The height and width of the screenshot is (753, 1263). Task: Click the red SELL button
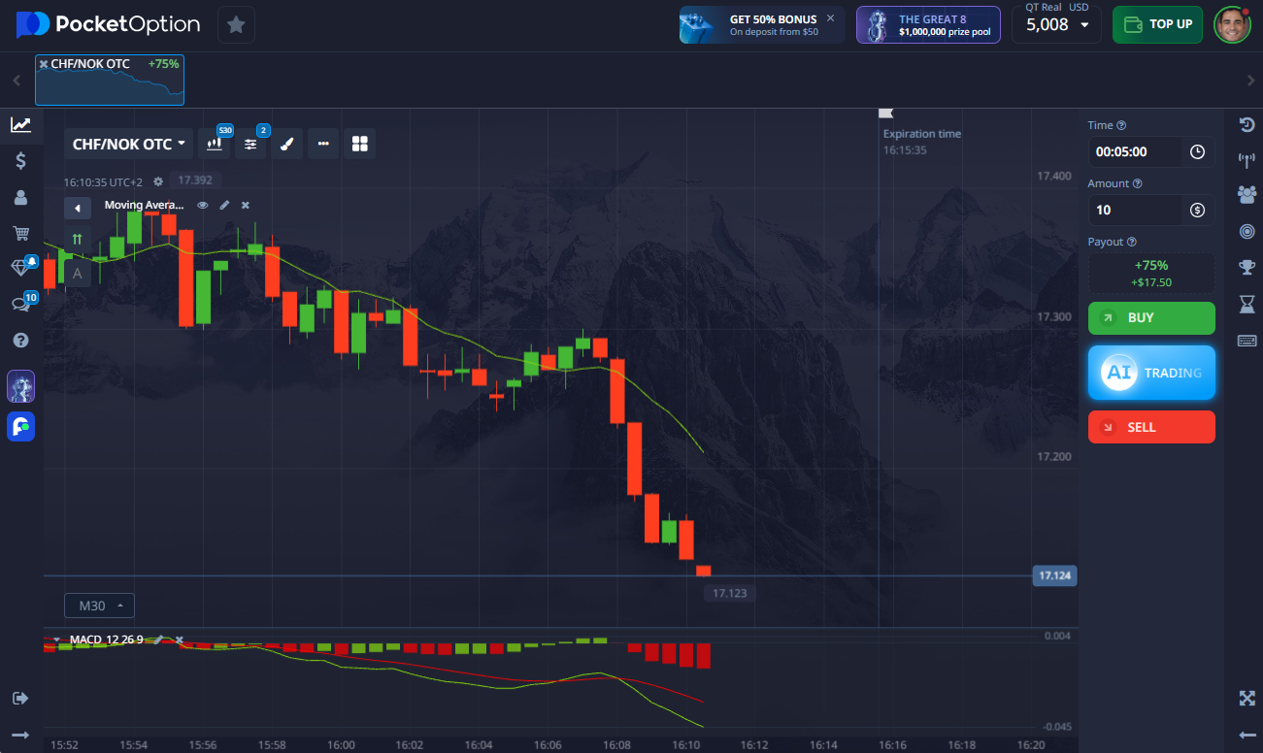[x=1151, y=427]
